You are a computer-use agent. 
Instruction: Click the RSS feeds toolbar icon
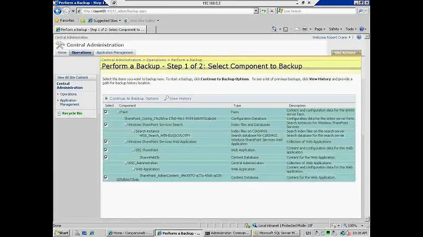[x=286, y=29]
